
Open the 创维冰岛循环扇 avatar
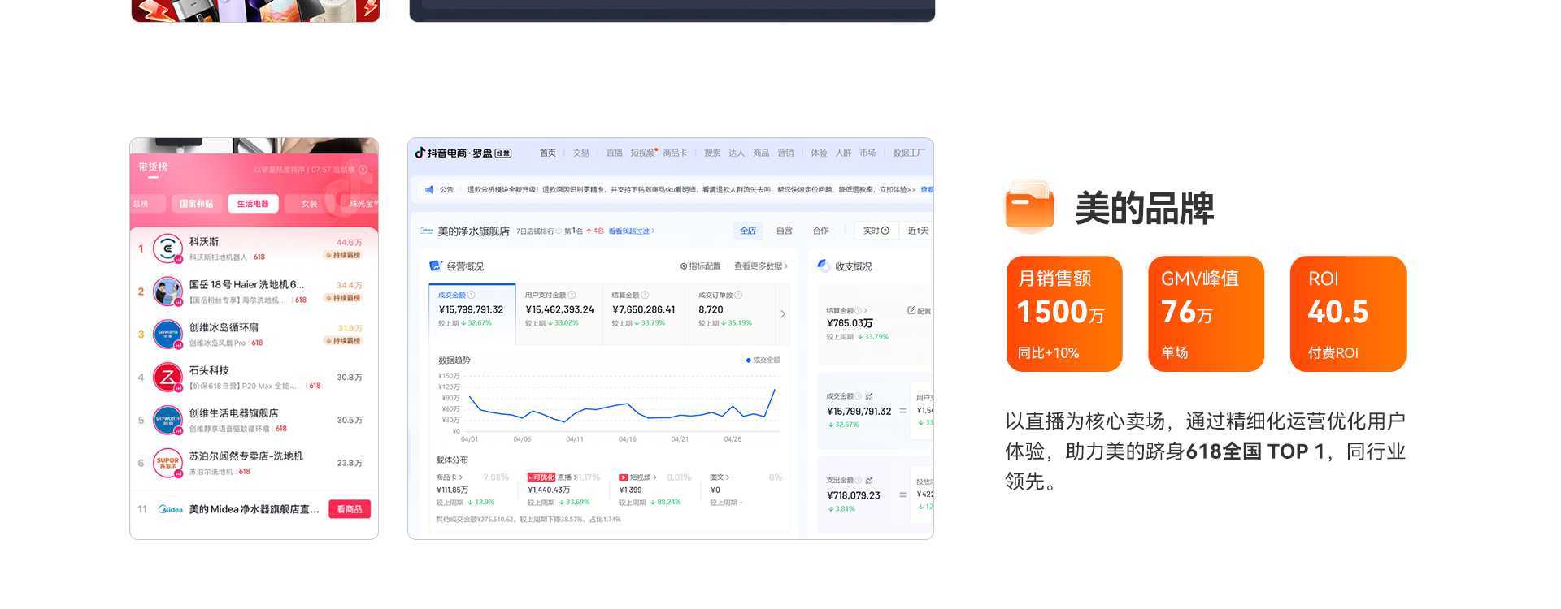click(x=167, y=334)
